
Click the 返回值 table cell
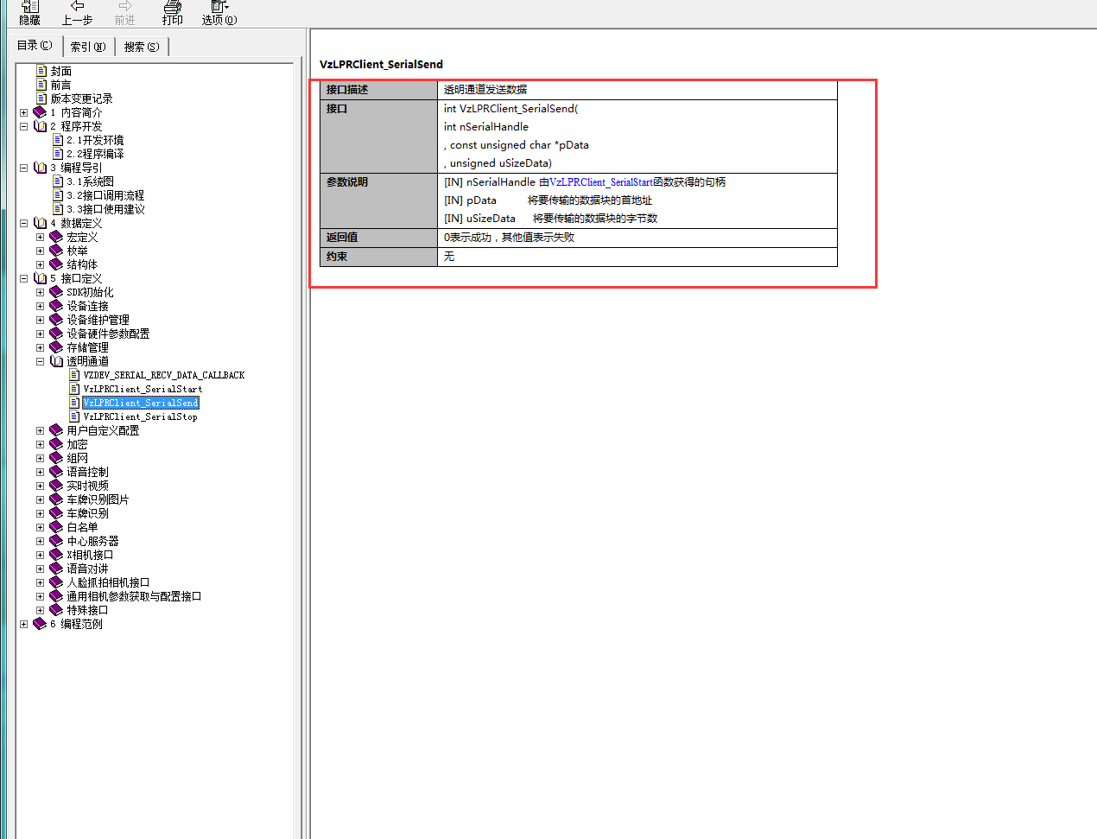pyautogui.click(x=378, y=238)
